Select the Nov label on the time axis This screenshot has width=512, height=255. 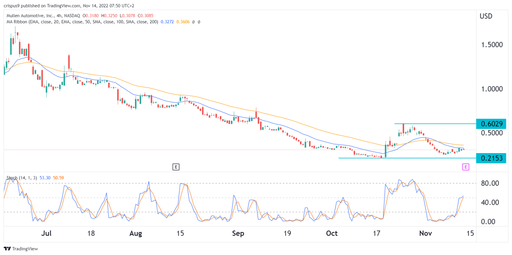425,233
